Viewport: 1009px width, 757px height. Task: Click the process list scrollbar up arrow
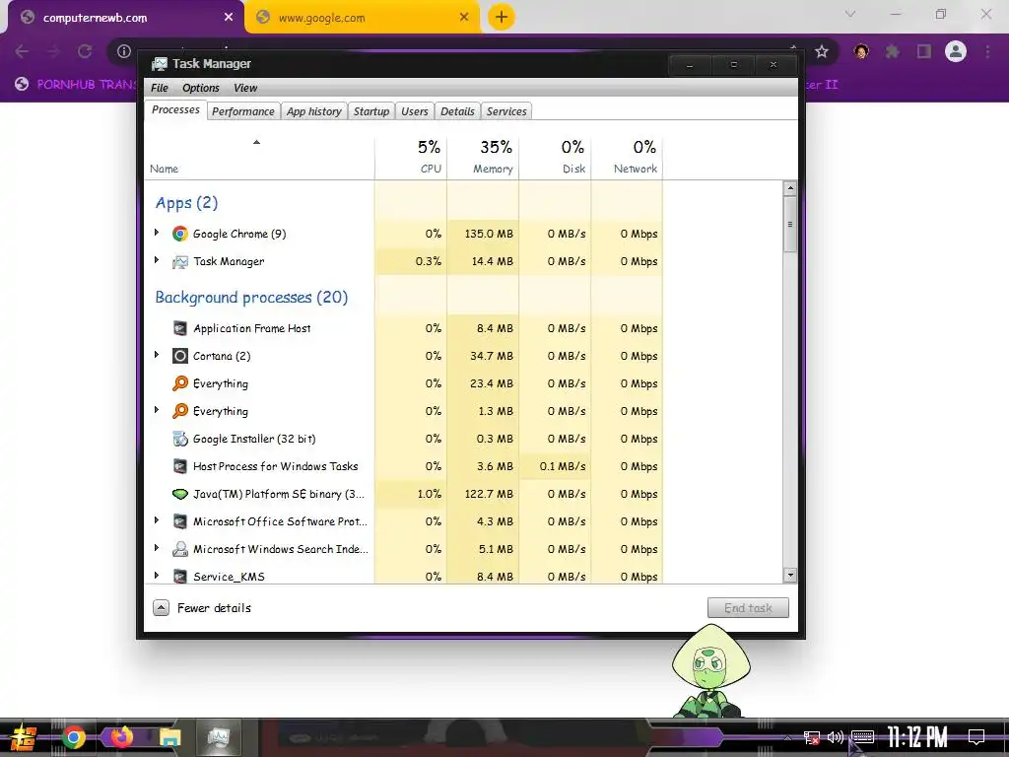pos(790,188)
